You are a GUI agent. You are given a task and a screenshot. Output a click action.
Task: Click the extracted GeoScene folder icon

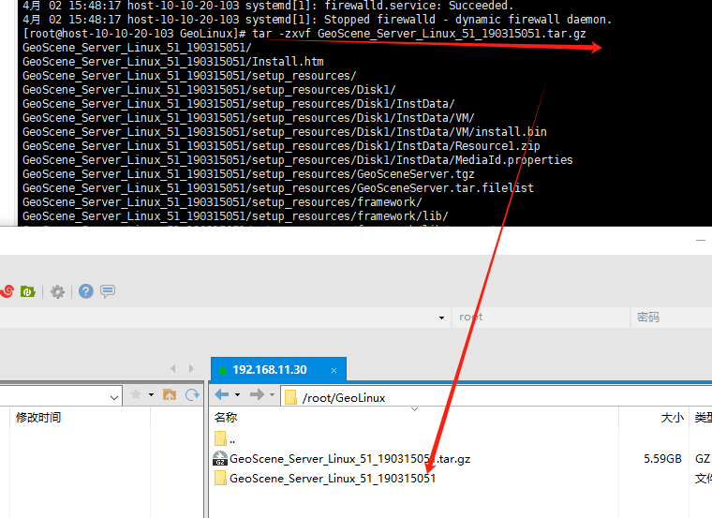pos(220,478)
